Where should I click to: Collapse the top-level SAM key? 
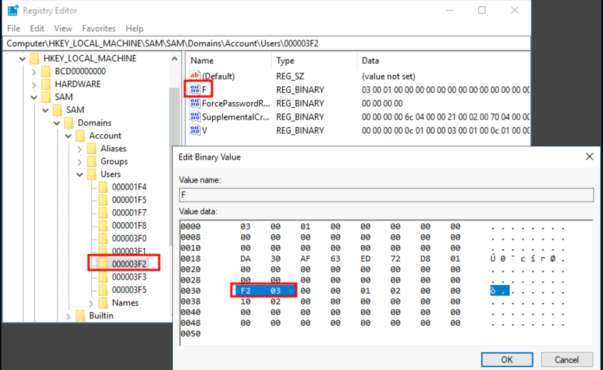[34, 97]
